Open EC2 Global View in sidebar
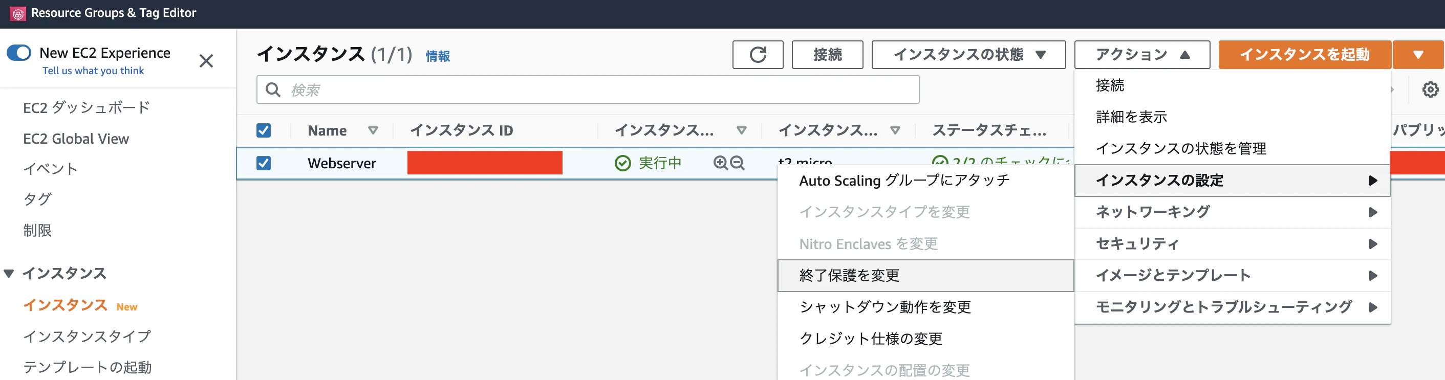Image resolution: width=1445 pixels, height=380 pixels. pyautogui.click(x=76, y=139)
